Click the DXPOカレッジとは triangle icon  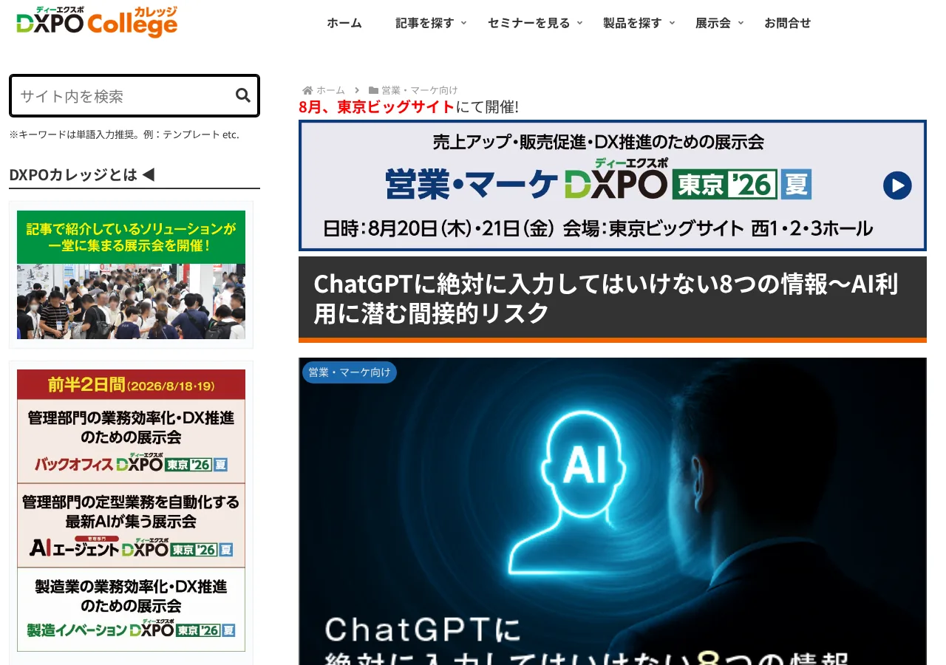coord(148,174)
